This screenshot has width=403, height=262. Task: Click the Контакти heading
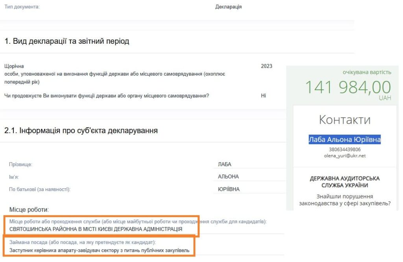(x=344, y=119)
